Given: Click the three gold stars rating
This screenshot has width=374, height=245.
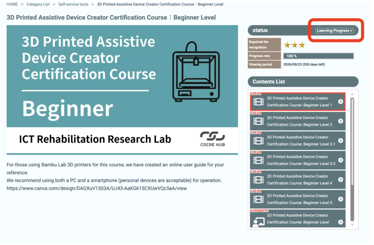Looking at the screenshot, I should [x=294, y=45].
